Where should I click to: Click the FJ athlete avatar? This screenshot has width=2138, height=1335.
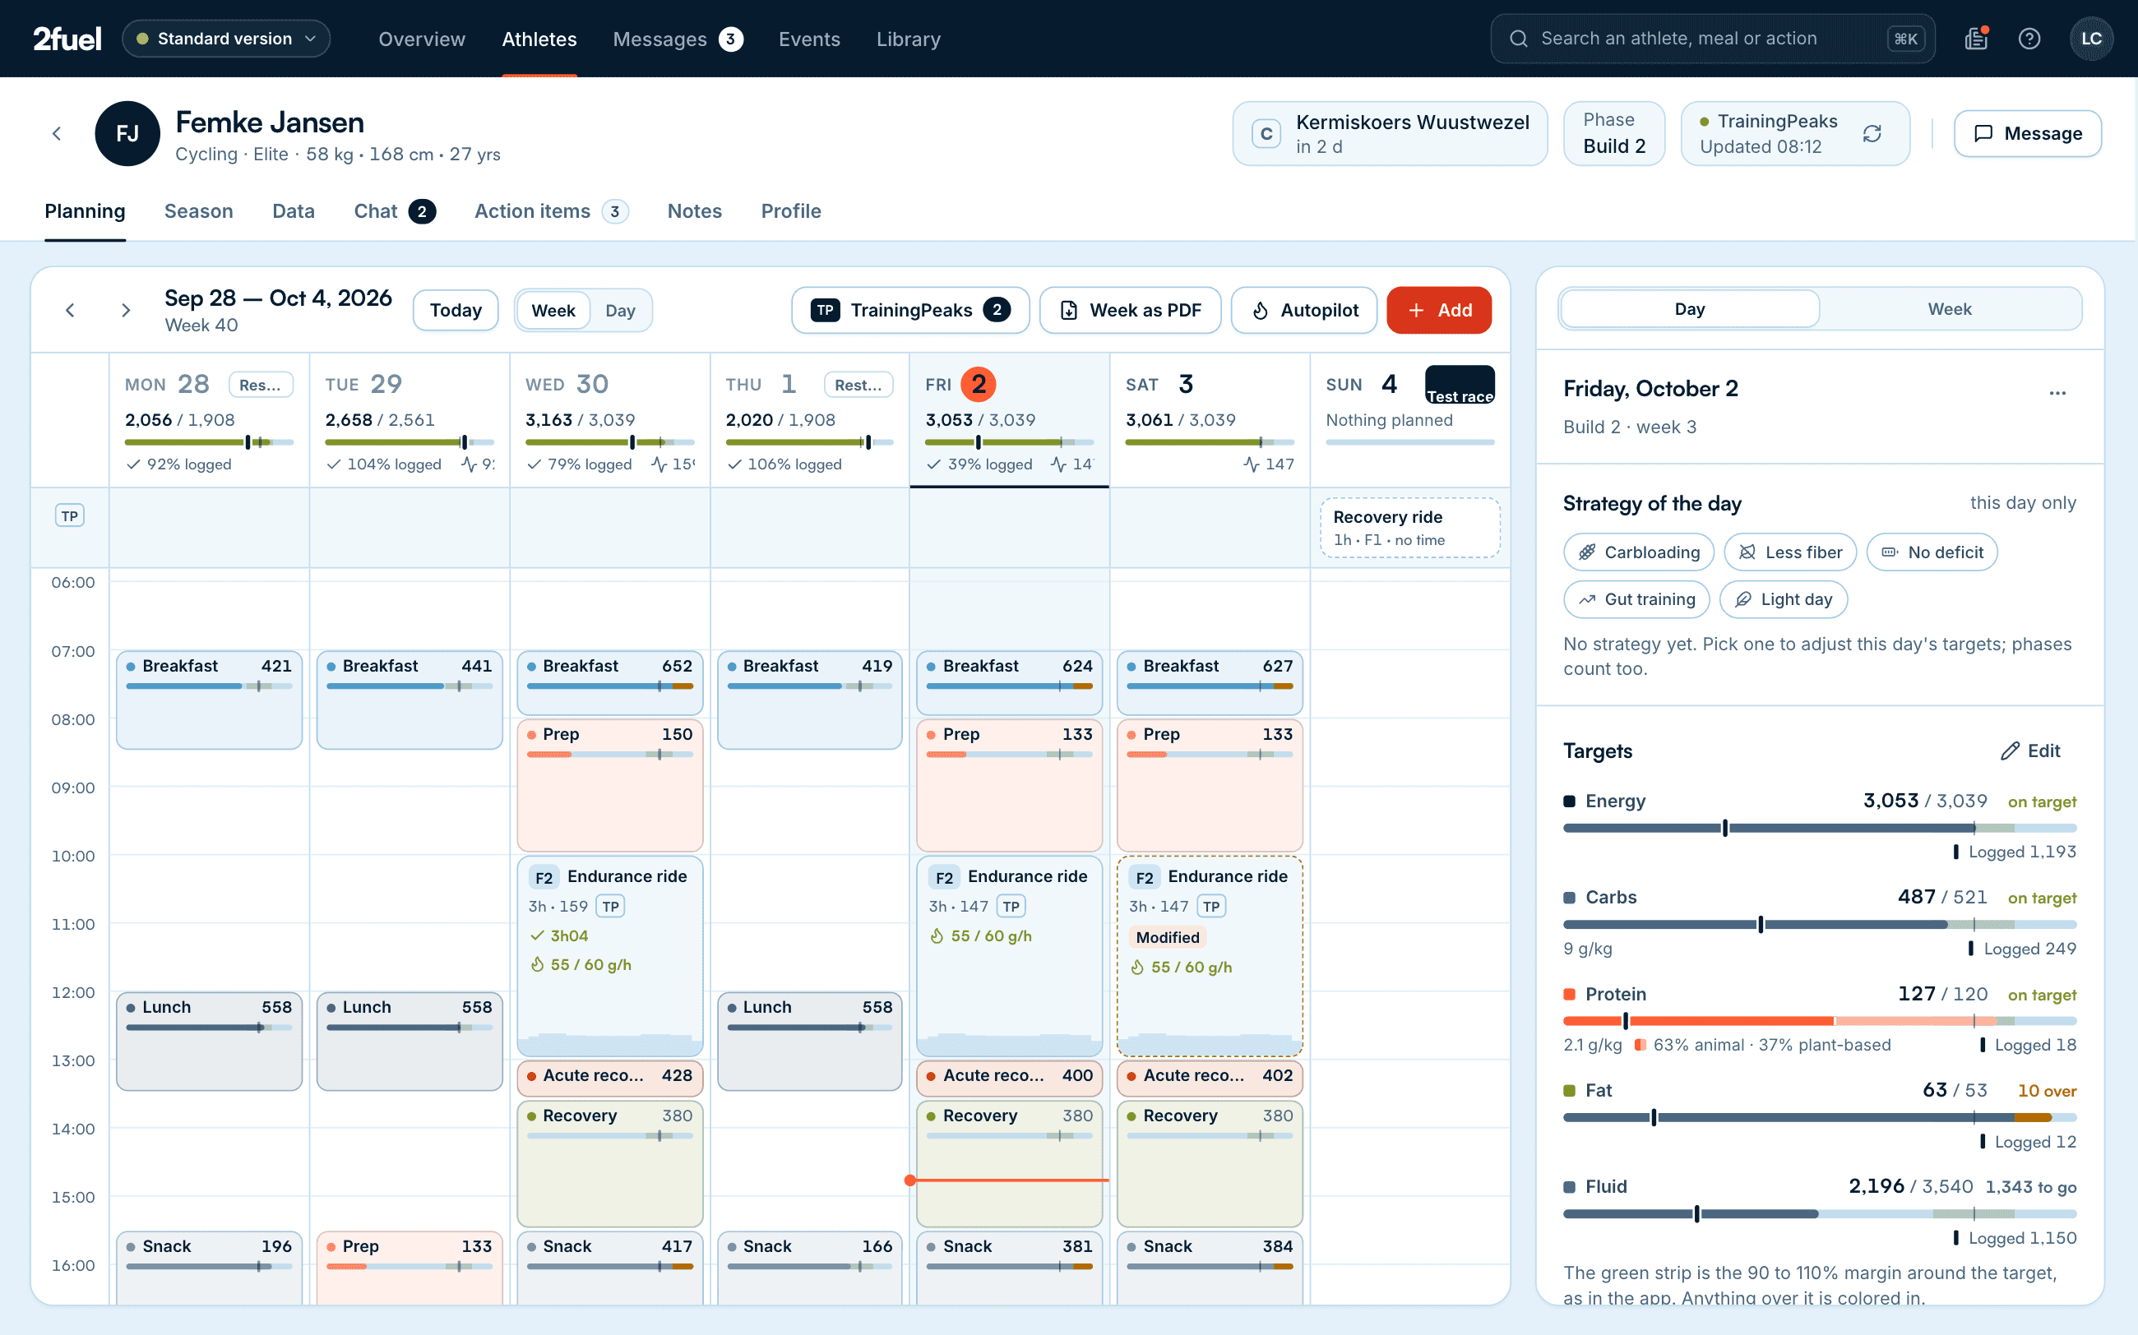[x=127, y=133]
